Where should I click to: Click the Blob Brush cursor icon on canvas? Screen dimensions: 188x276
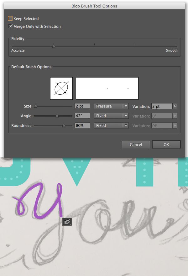[x=67, y=222]
